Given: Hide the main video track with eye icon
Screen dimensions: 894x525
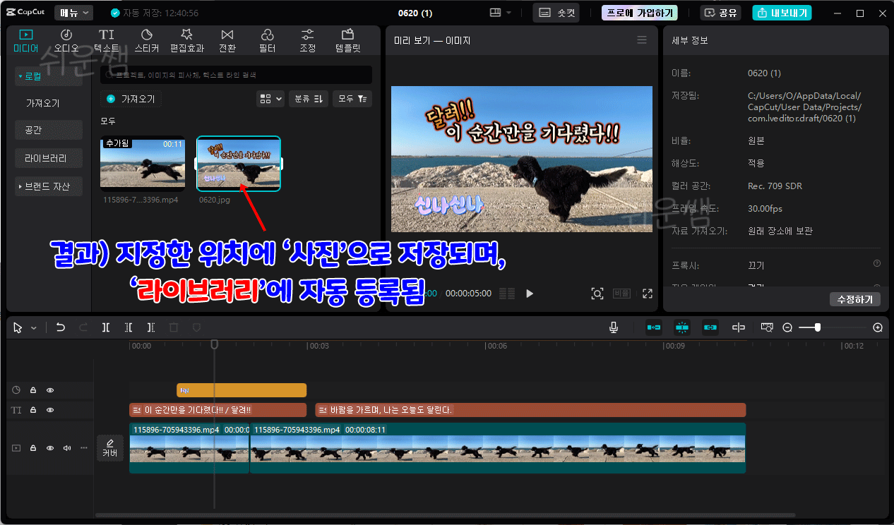Looking at the screenshot, I should tap(50, 448).
